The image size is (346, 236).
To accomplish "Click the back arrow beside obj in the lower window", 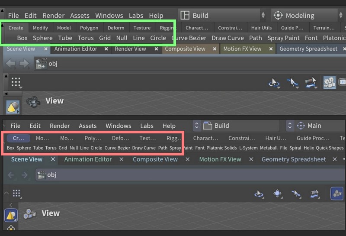I will (x=11, y=175).
